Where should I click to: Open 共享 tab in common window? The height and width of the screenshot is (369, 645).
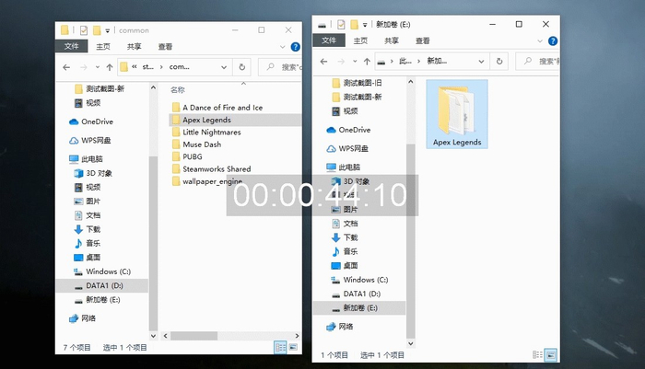point(135,47)
